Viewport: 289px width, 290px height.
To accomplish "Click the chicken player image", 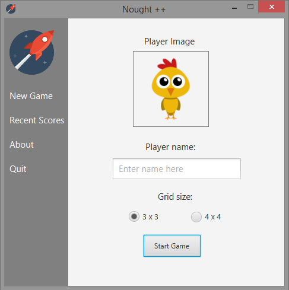I will [171, 89].
